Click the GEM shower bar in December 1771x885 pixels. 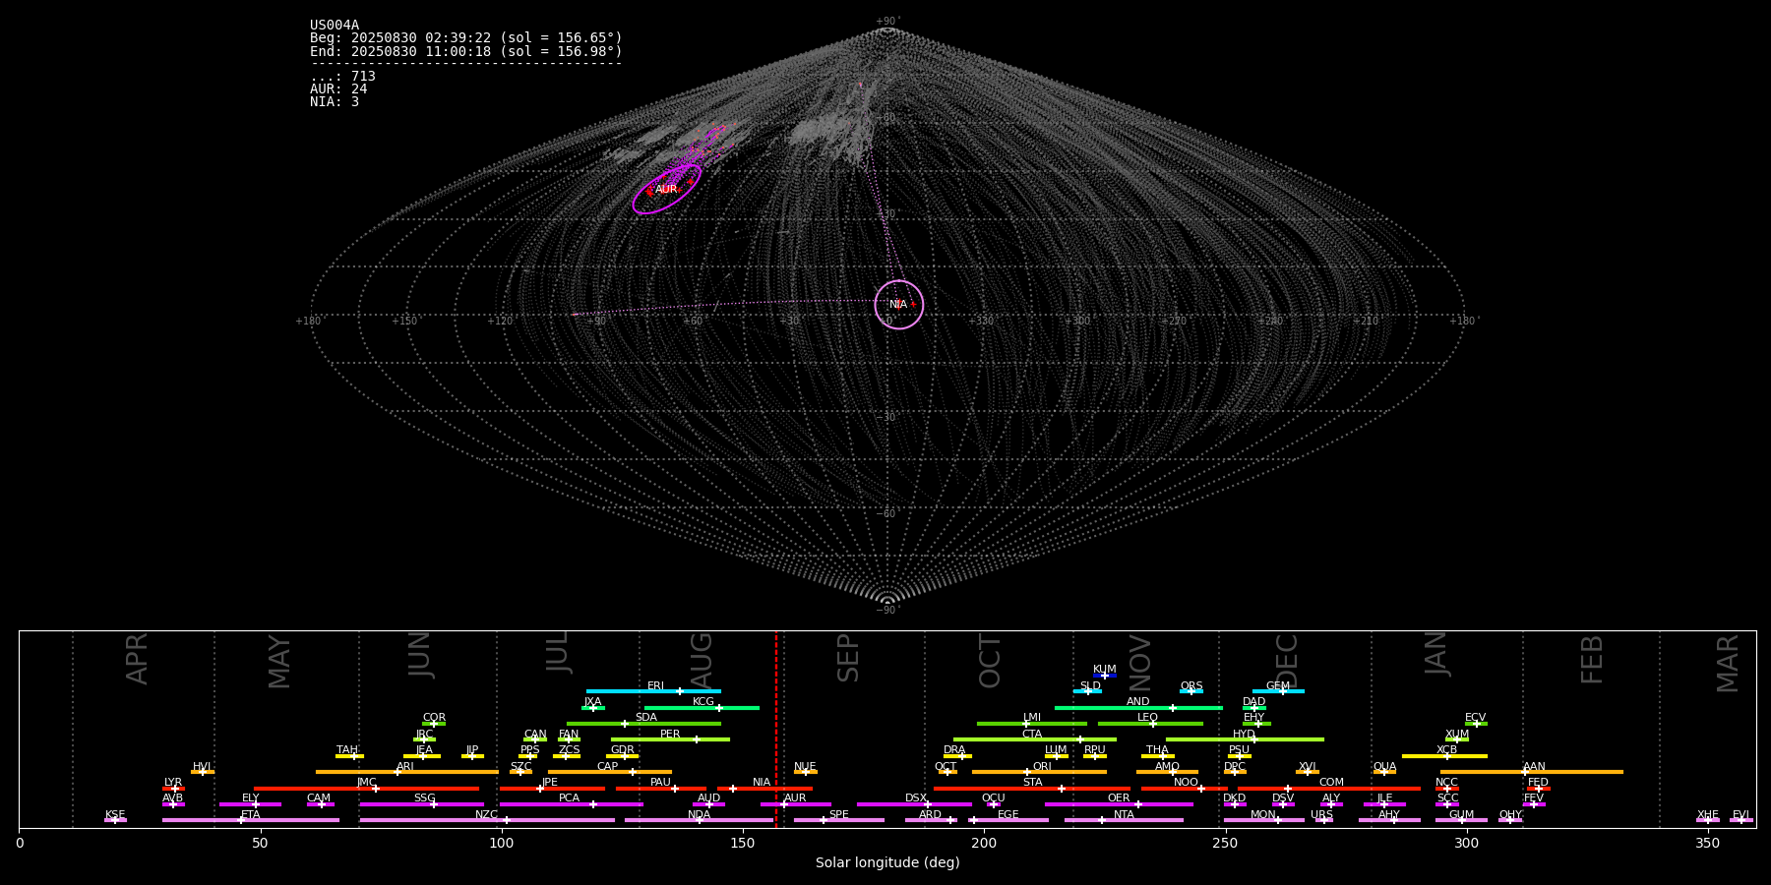1278,691
